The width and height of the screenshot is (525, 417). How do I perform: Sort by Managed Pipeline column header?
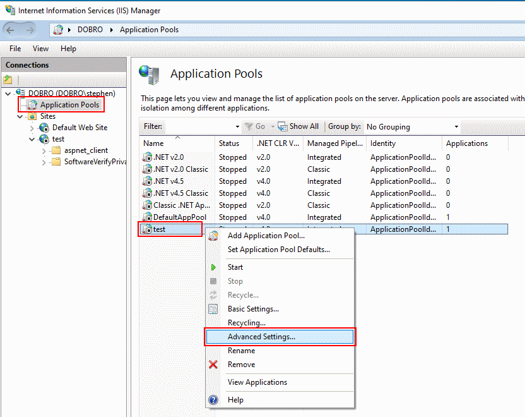[335, 143]
